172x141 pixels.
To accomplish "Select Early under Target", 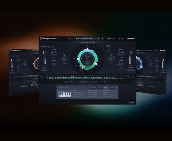I will tap(108, 48).
